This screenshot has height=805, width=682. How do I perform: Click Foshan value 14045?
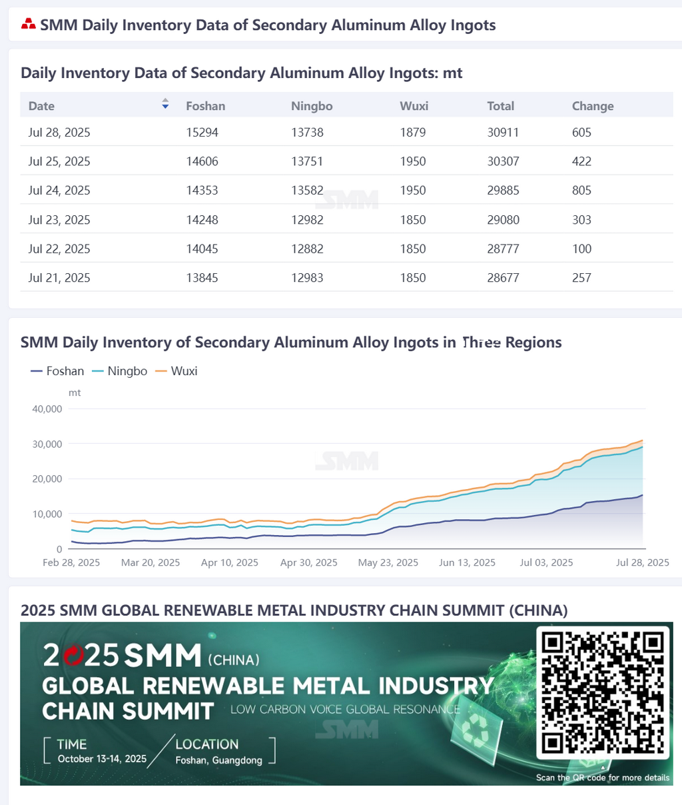click(x=202, y=249)
